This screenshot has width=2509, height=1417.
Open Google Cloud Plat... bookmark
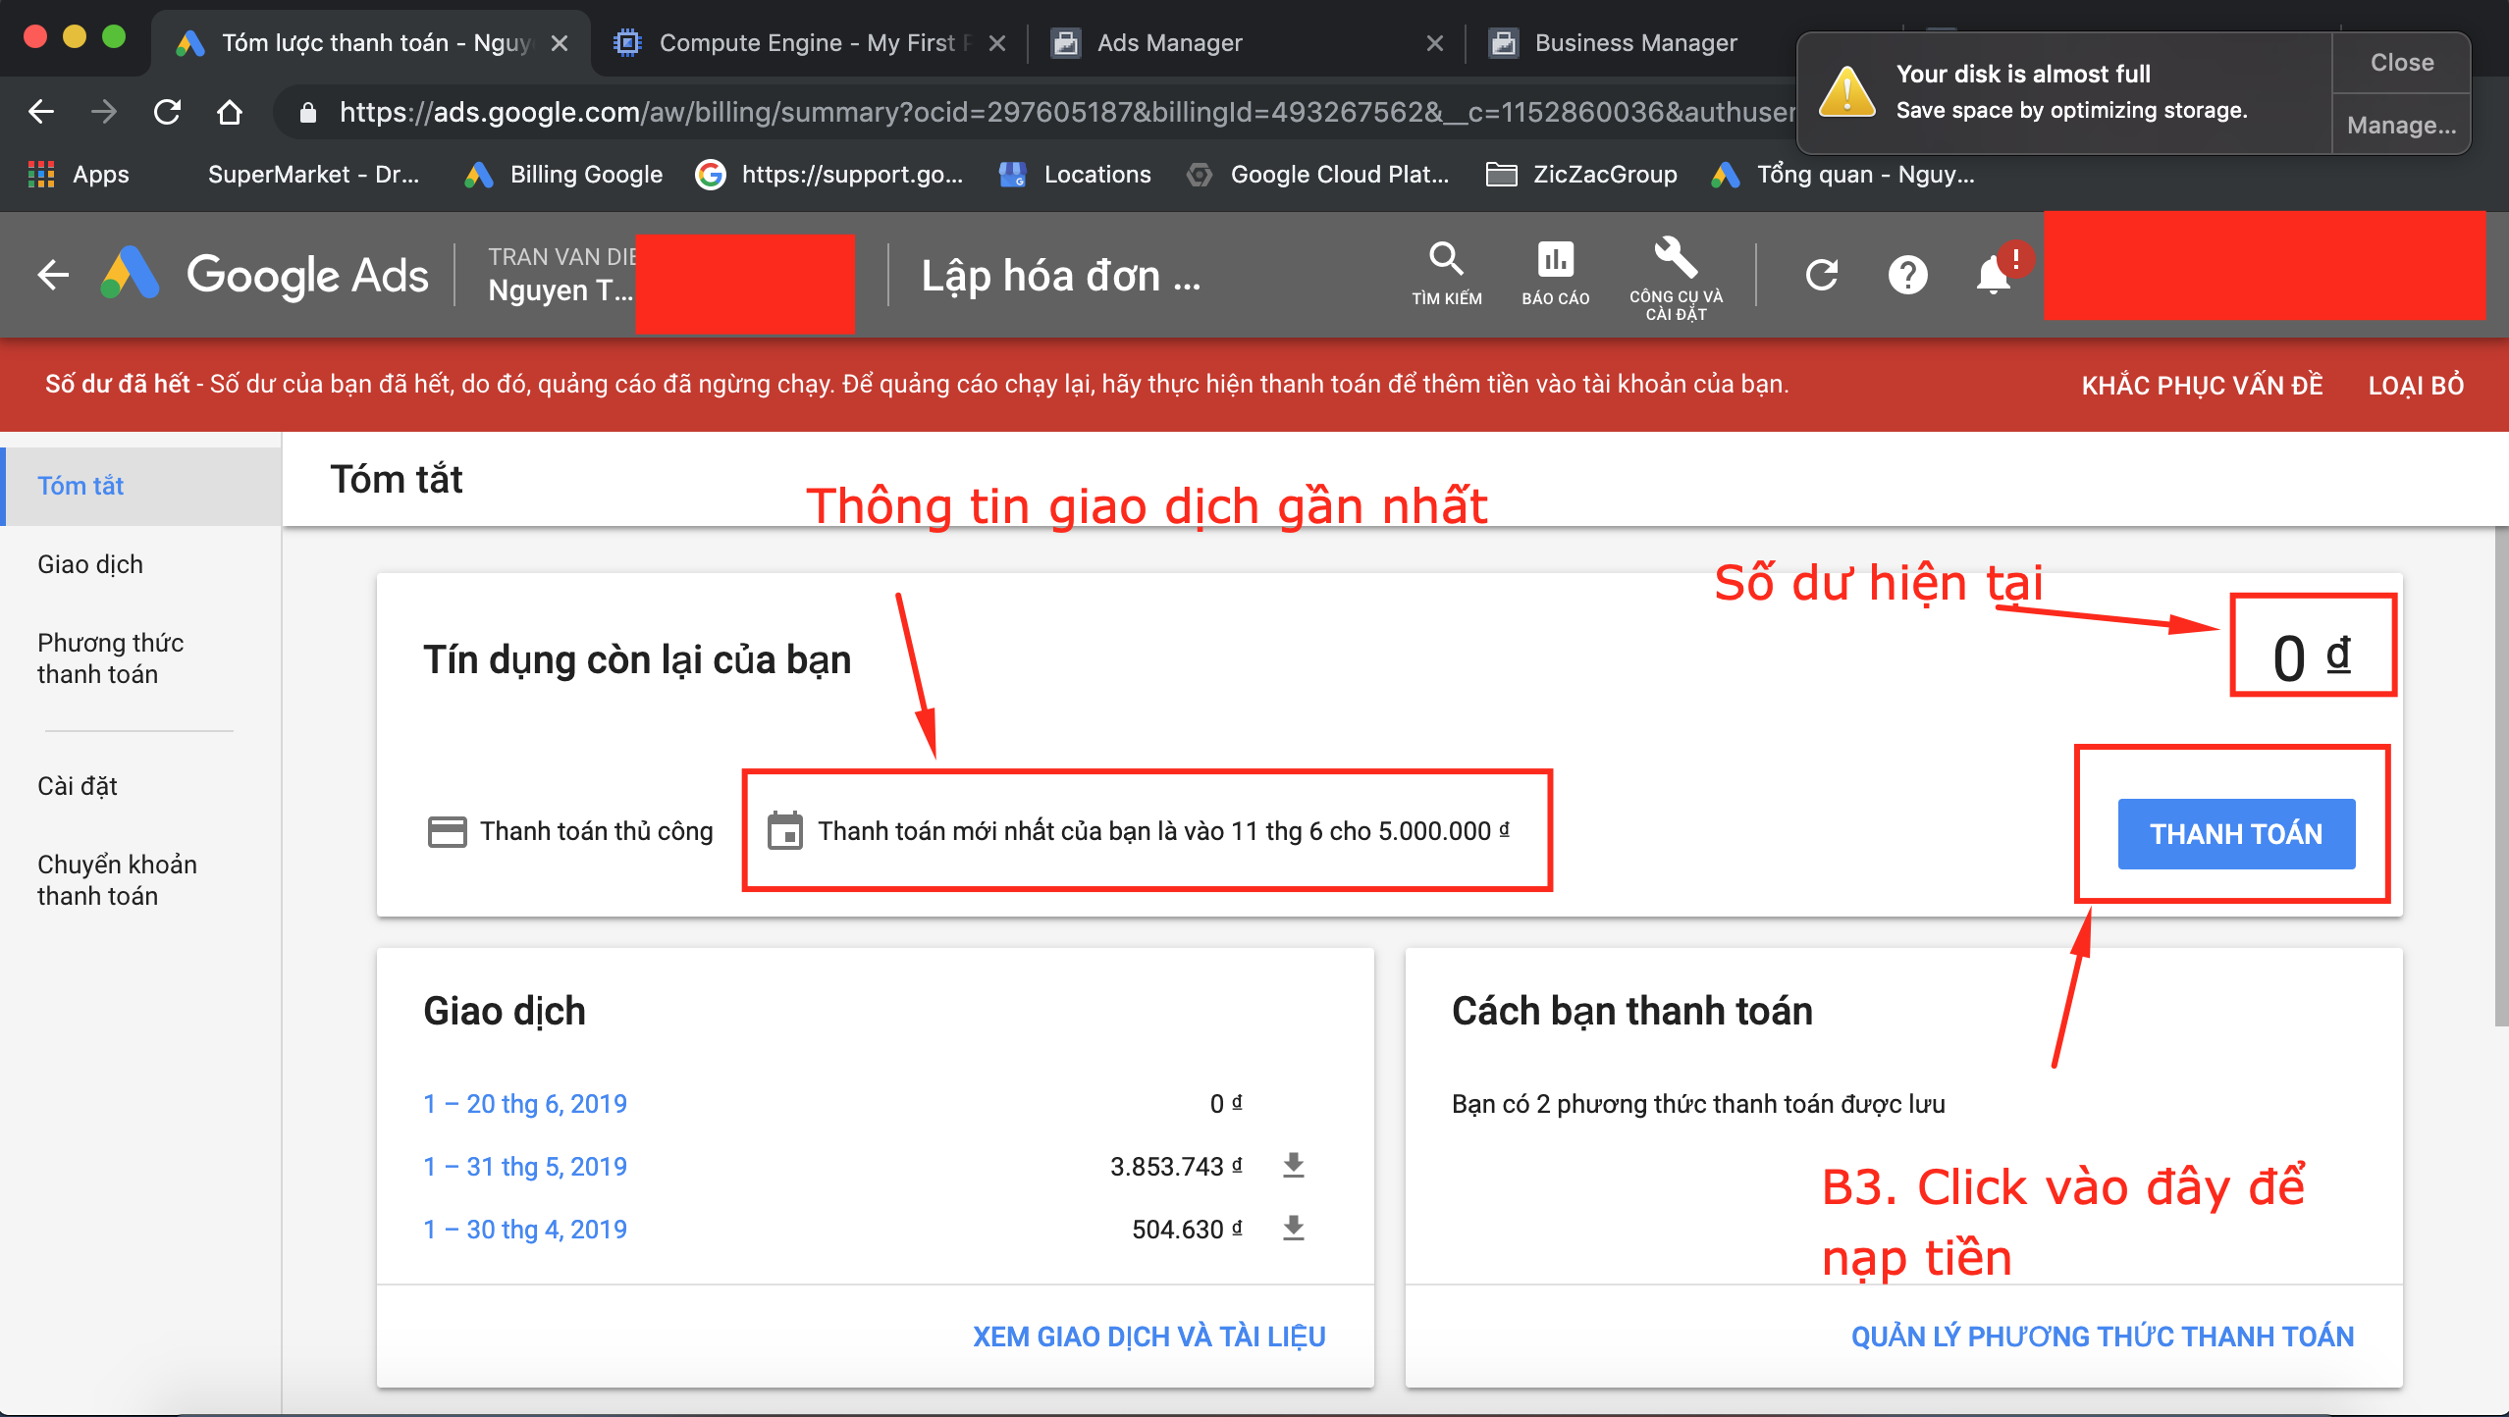coord(1317,175)
